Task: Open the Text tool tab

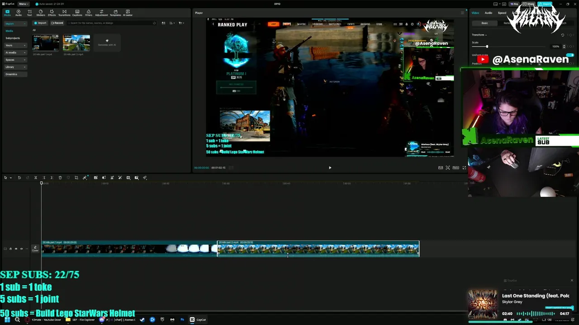Action: pos(29,13)
